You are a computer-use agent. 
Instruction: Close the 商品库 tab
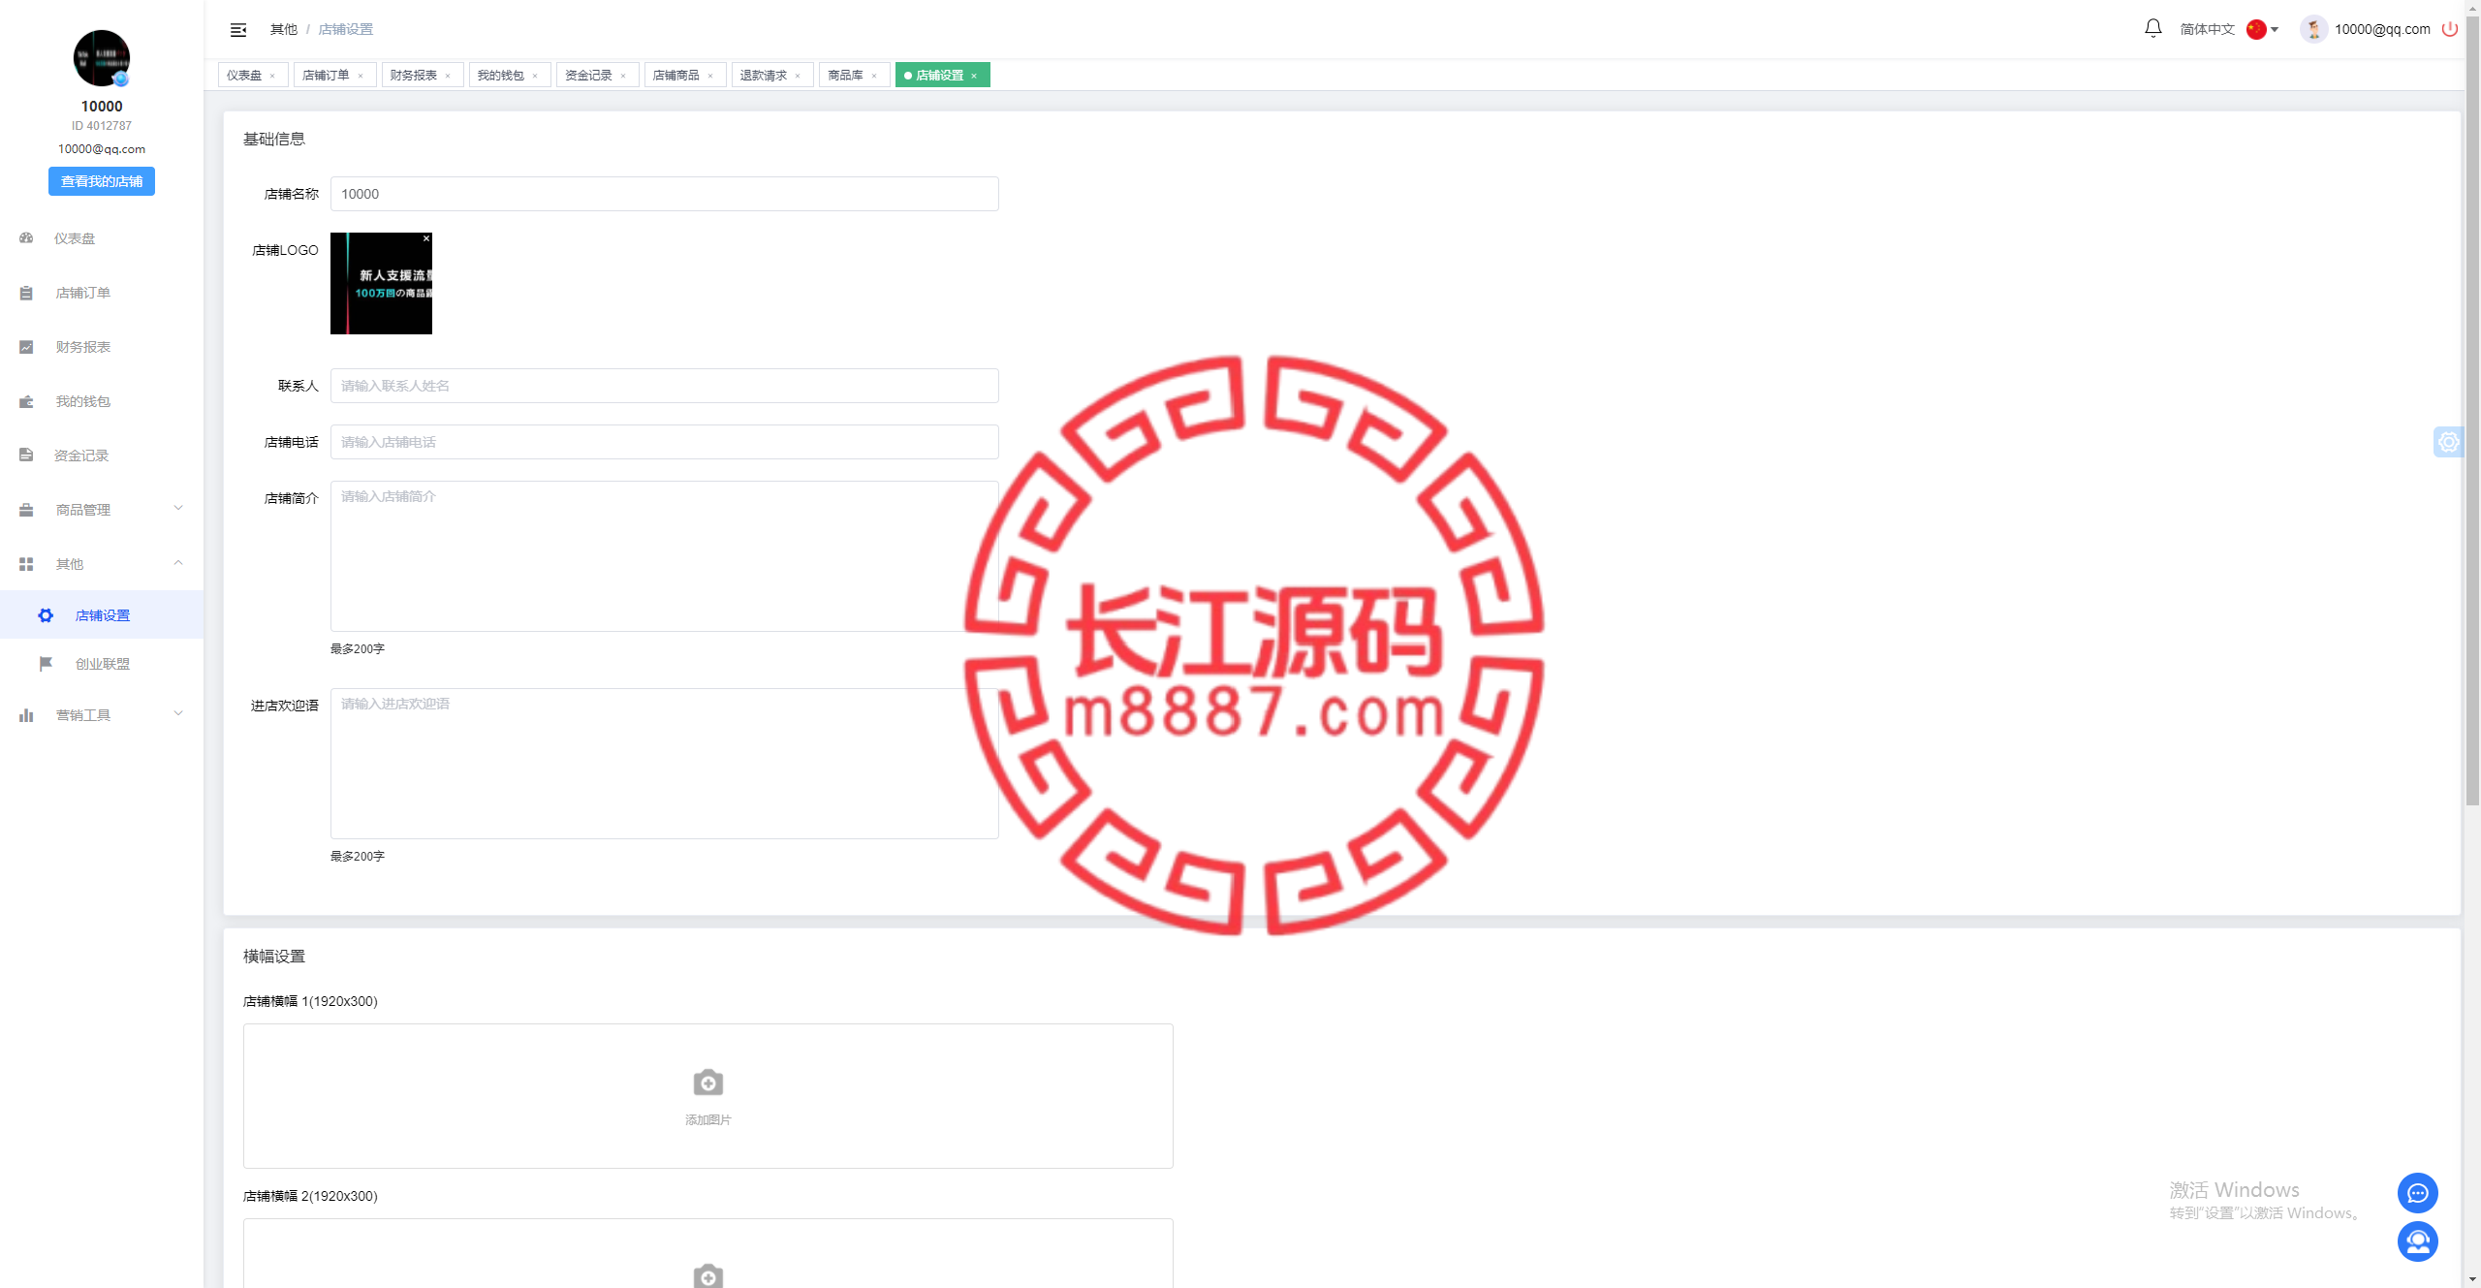point(874,76)
